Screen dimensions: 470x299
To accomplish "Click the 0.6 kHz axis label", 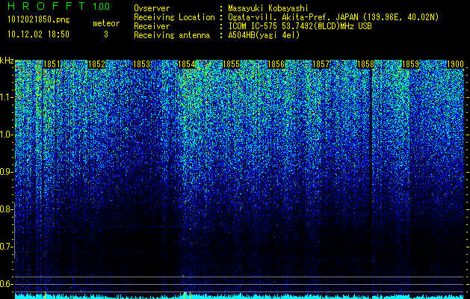I will coord(7,284).
